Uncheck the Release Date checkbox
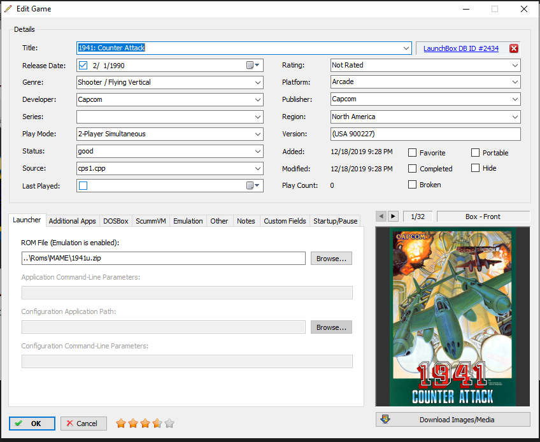This screenshot has width=540, height=442. coord(83,66)
